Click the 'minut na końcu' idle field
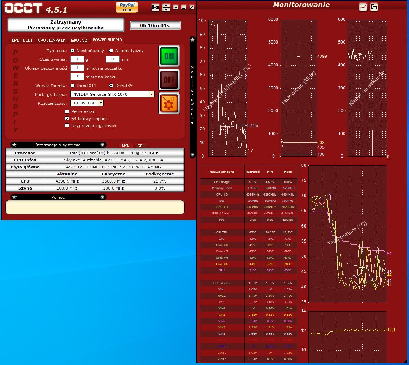The width and height of the screenshot is (409, 365). point(77,77)
